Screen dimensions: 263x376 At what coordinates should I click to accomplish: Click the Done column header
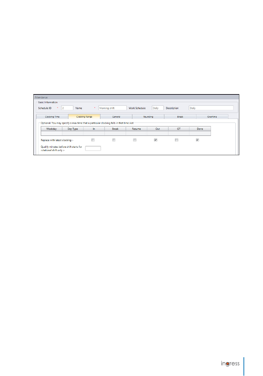[x=200, y=129]
